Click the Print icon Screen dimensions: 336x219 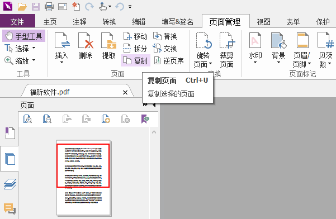click(49, 7)
